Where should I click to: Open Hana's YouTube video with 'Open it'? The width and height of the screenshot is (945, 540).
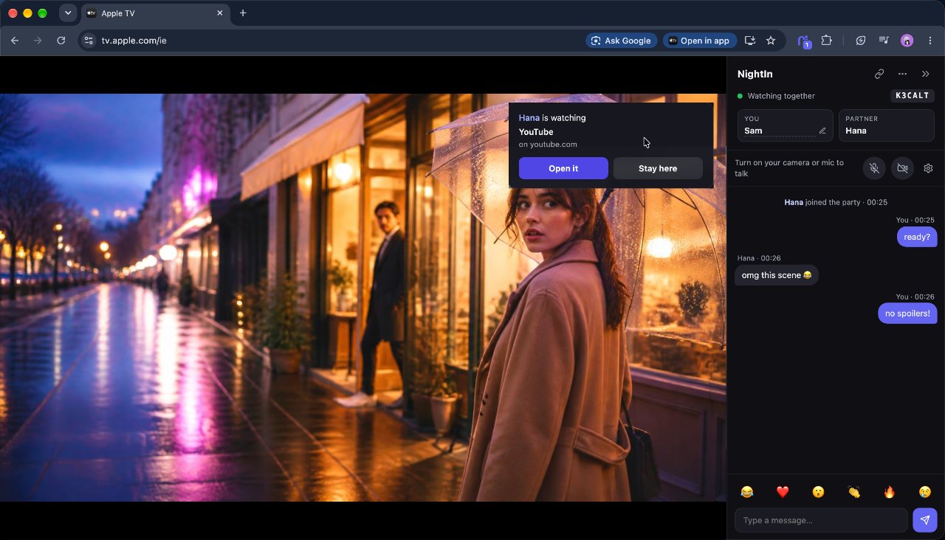point(563,168)
